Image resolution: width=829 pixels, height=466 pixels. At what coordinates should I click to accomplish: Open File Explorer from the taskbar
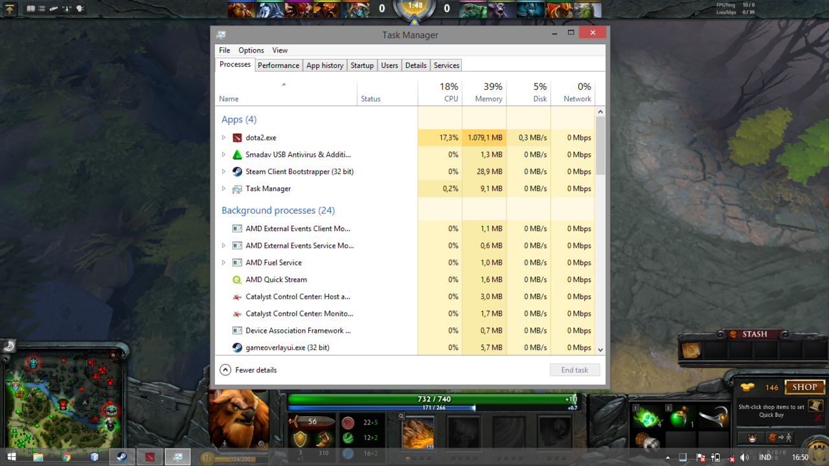click(38, 457)
